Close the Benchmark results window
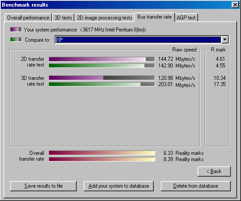The width and height of the screenshot is (241, 201). (x=235, y=5)
